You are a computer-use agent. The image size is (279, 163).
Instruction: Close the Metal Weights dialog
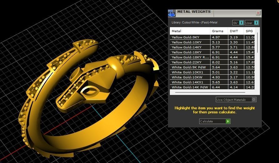coord(258,13)
